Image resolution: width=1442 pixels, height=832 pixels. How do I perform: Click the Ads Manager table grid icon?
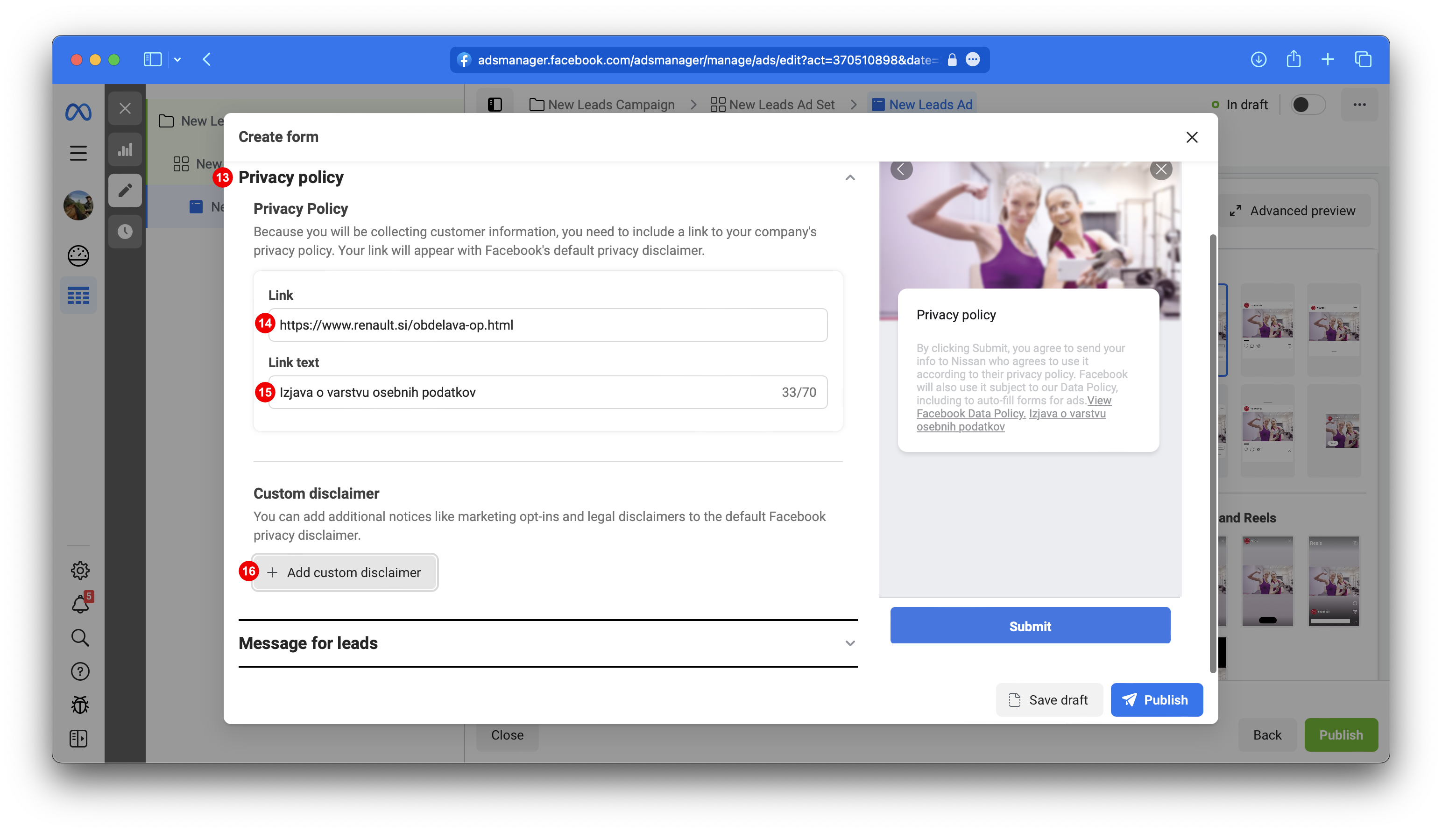(78, 296)
